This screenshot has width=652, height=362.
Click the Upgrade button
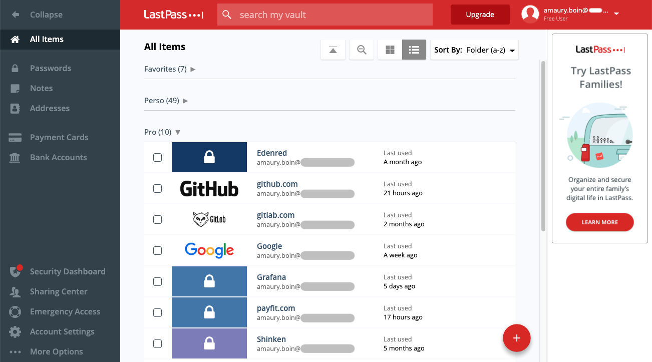click(480, 15)
